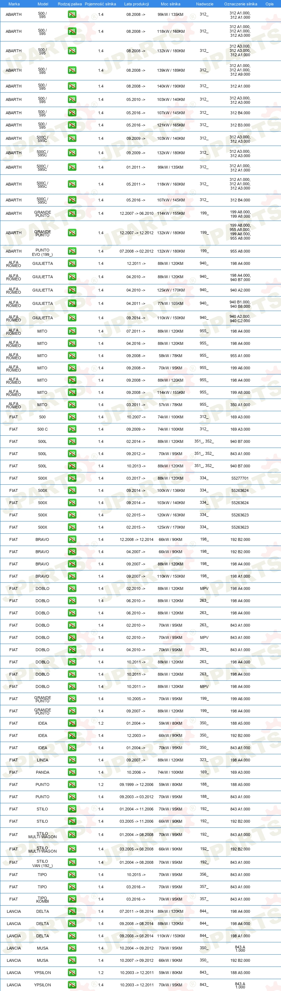Click fuel icon in Lancia Ypsilon 1.2 row
This screenshot has width=281, height=991.
pyautogui.click(x=72, y=973)
